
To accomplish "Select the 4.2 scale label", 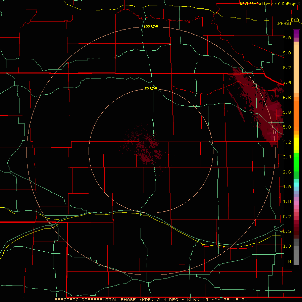I will click(287, 142).
